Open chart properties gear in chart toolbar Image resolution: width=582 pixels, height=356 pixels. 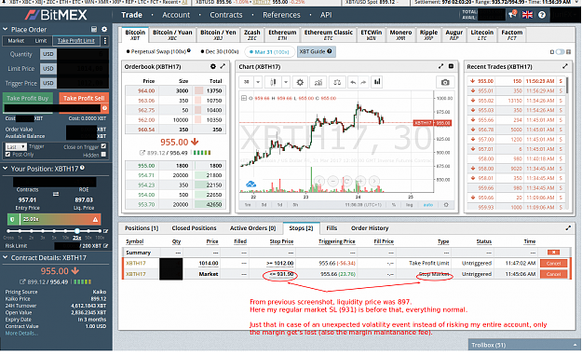300,82
